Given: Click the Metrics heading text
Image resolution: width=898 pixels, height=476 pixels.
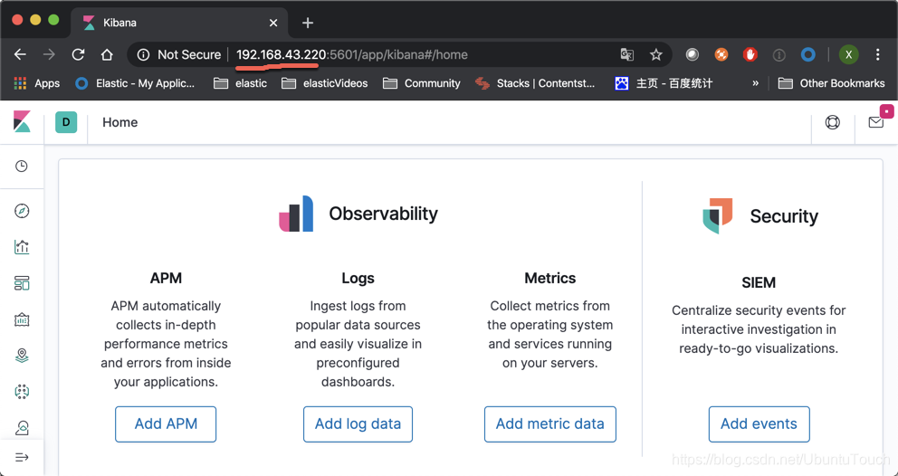Looking at the screenshot, I should (549, 278).
